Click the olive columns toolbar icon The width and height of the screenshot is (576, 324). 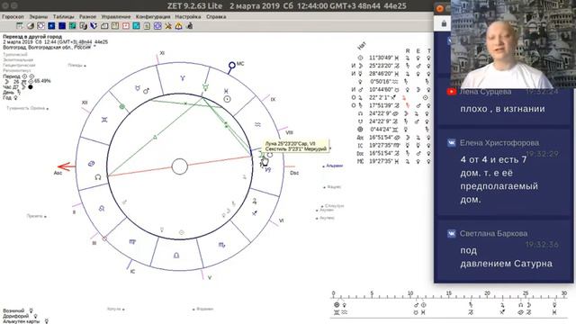115,26
